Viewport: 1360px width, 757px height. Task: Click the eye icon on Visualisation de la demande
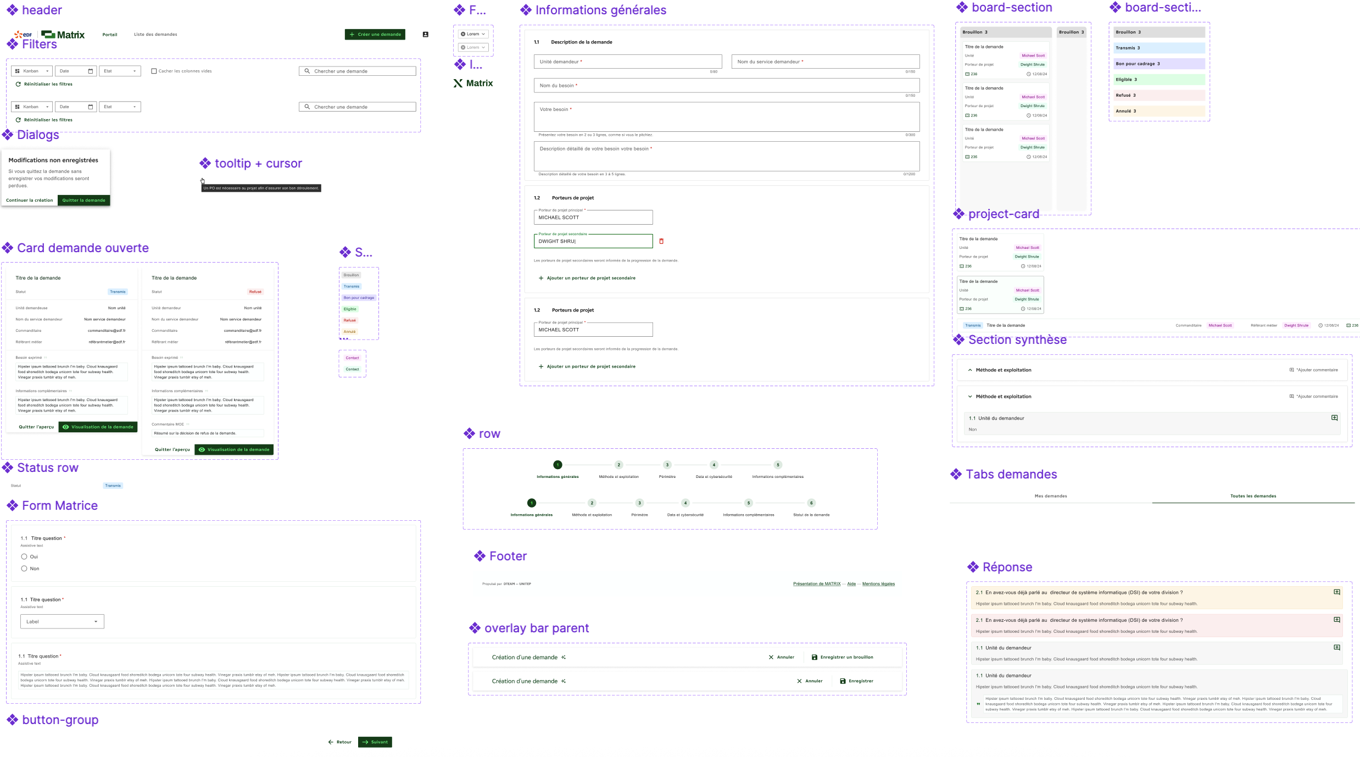click(66, 427)
